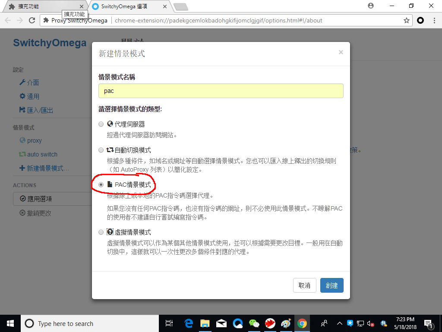Click 撤銷更改 to revert changes

35,213
